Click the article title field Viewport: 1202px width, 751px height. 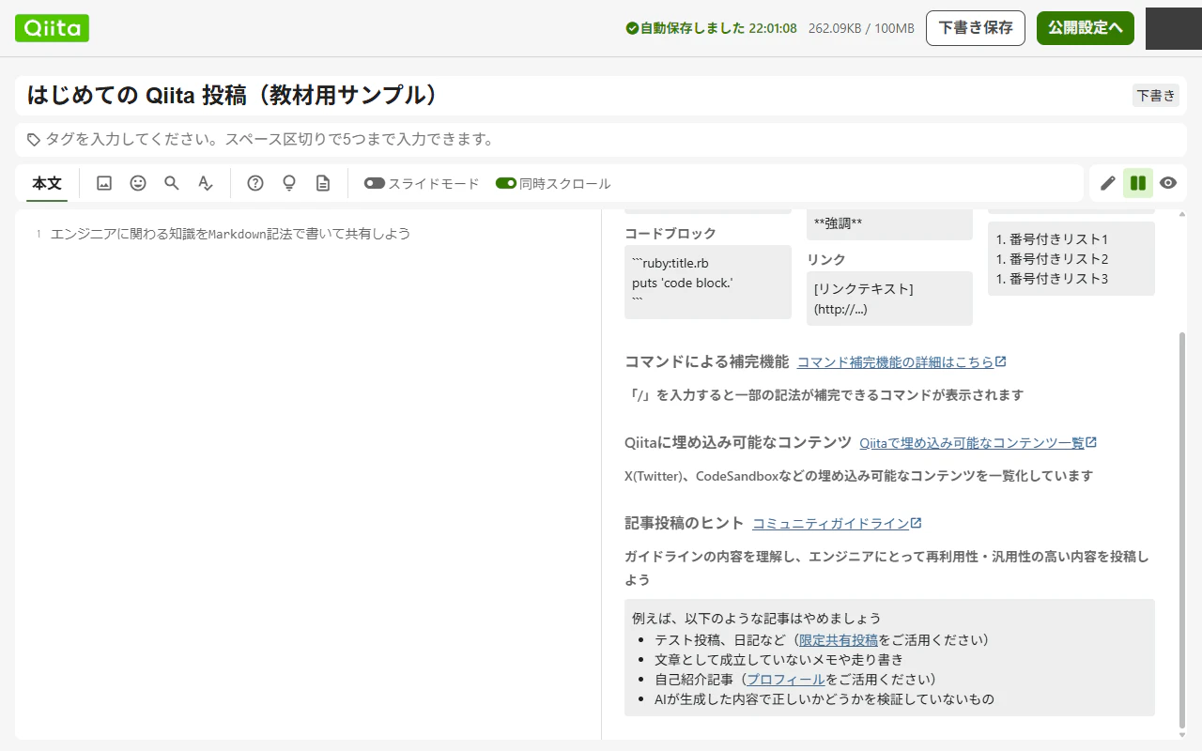click(573, 96)
